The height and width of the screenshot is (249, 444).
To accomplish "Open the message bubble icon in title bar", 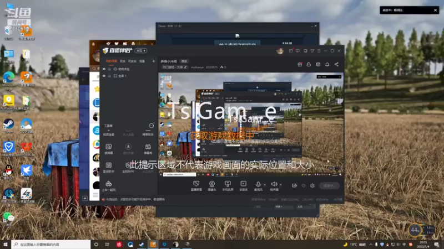I will [x=297, y=51].
